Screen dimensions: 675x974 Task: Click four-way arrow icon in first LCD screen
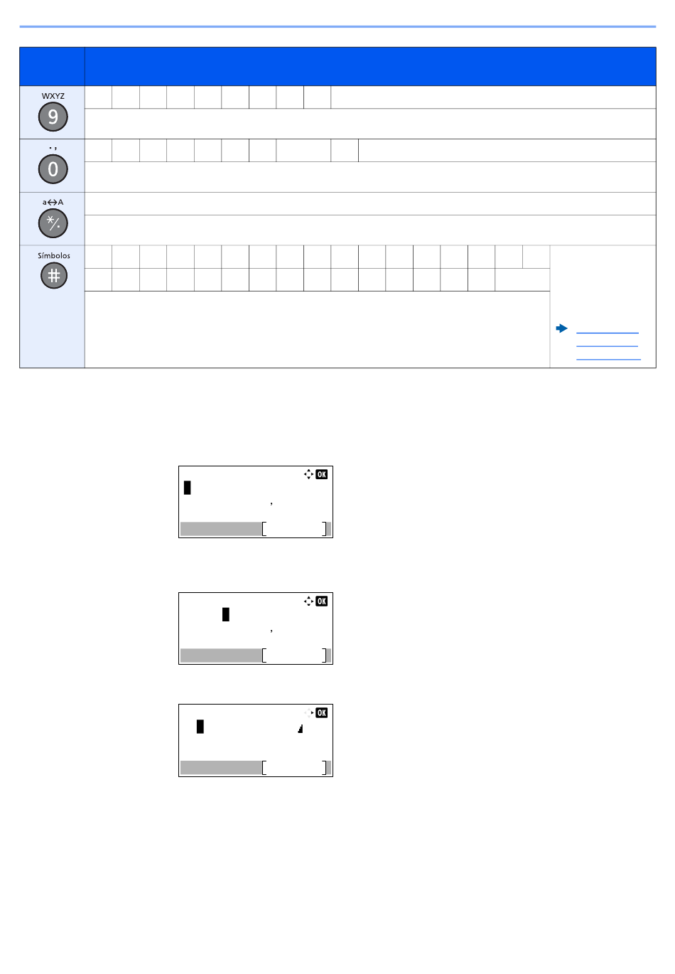coord(309,474)
